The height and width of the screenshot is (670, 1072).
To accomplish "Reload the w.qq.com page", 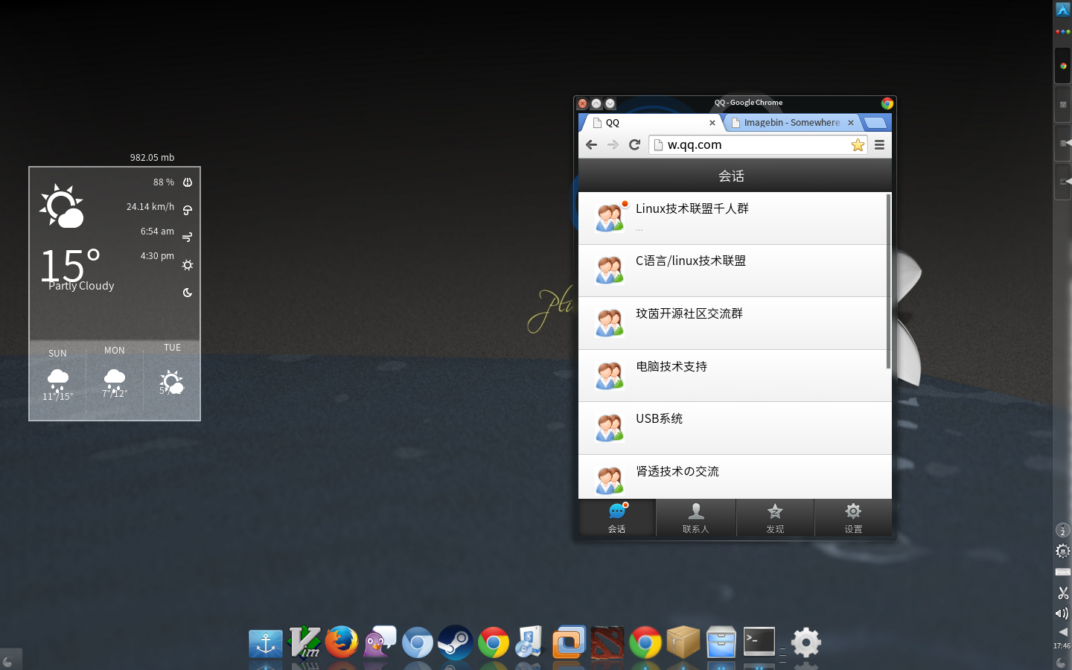I will click(x=634, y=144).
